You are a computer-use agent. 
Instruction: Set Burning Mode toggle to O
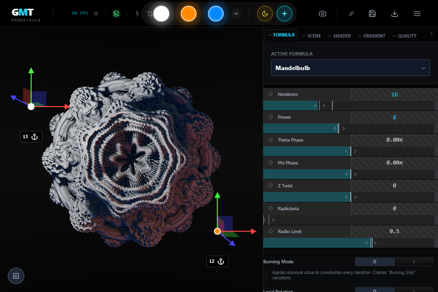coord(375,261)
